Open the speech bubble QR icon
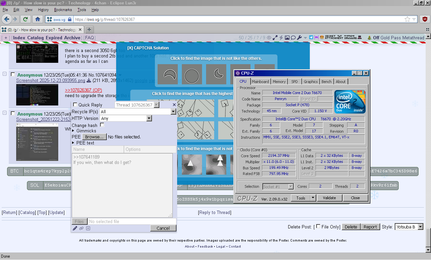Image resolution: width=431 pixels, height=260 pixels. coord(293,38)
